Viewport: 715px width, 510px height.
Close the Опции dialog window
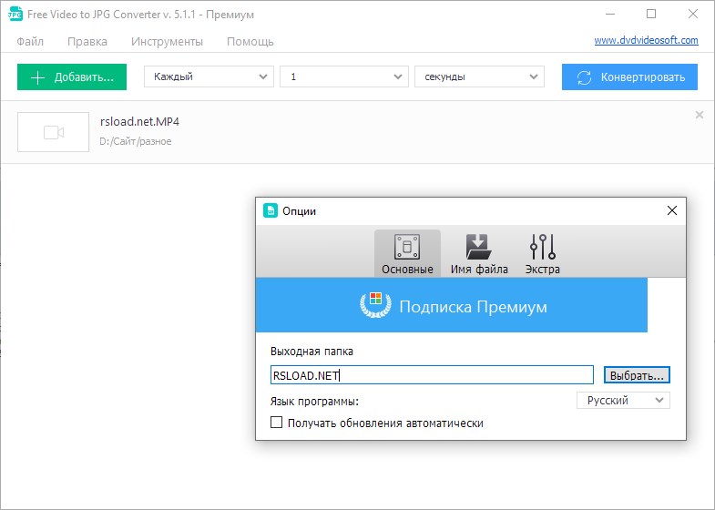(x=671, y=210)
